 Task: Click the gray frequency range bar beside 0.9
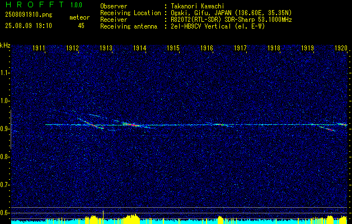[11, 129]
